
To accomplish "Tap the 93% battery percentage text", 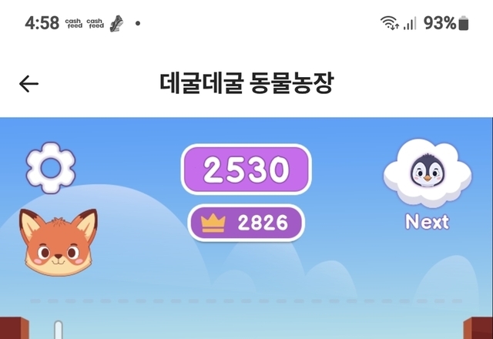I will click(440, 23).
